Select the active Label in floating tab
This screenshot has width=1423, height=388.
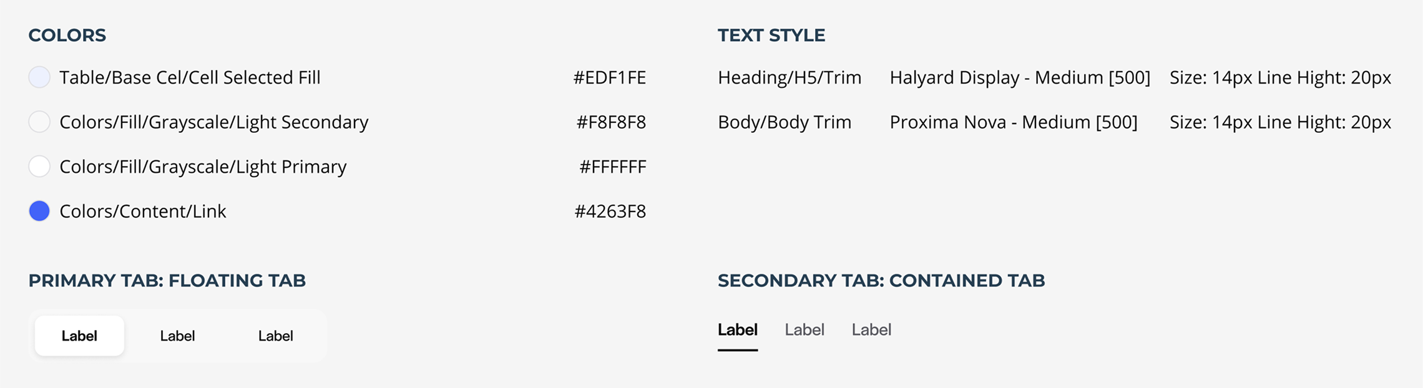[x=79, y=336]
